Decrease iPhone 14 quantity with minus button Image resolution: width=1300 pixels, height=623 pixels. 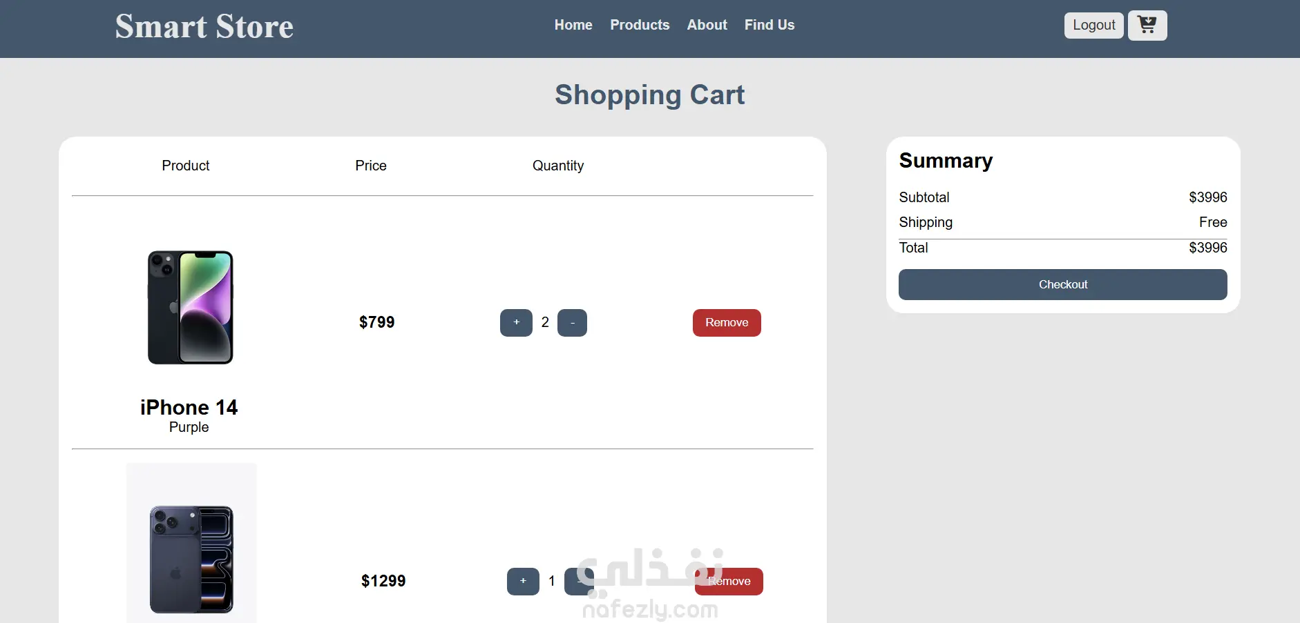point(572,323)
